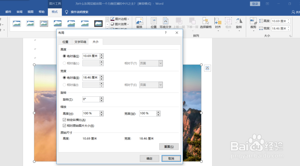
Task: Switch to the 位置 tab in dialog
Action: (x=65, y=42)
